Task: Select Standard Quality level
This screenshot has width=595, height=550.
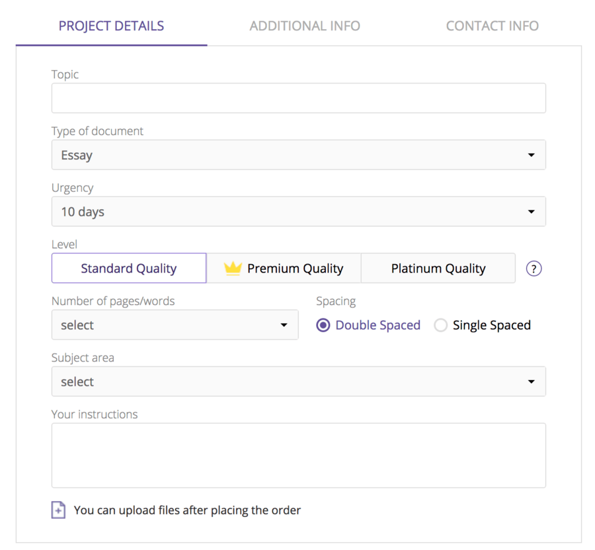Action: (x=129, y=268)
